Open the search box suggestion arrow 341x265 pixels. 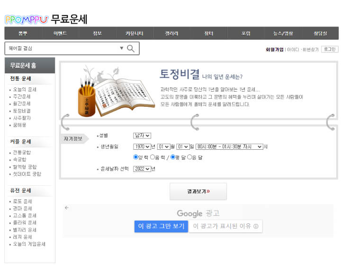pyautogui.click(x=122, y=48)
